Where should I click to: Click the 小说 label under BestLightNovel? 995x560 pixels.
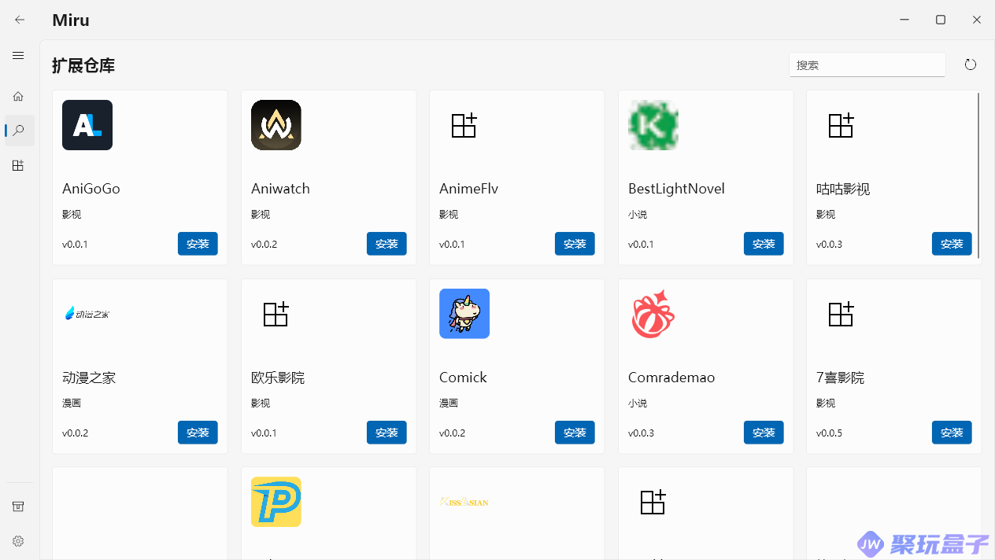click(638, 214)
